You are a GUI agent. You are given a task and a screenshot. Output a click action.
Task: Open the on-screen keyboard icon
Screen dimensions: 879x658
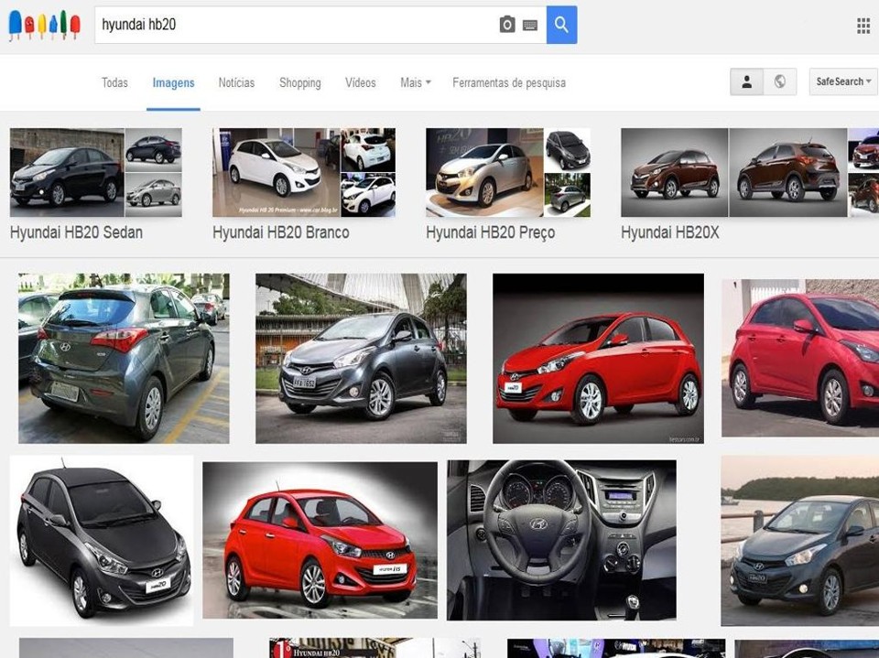point(530,26)
